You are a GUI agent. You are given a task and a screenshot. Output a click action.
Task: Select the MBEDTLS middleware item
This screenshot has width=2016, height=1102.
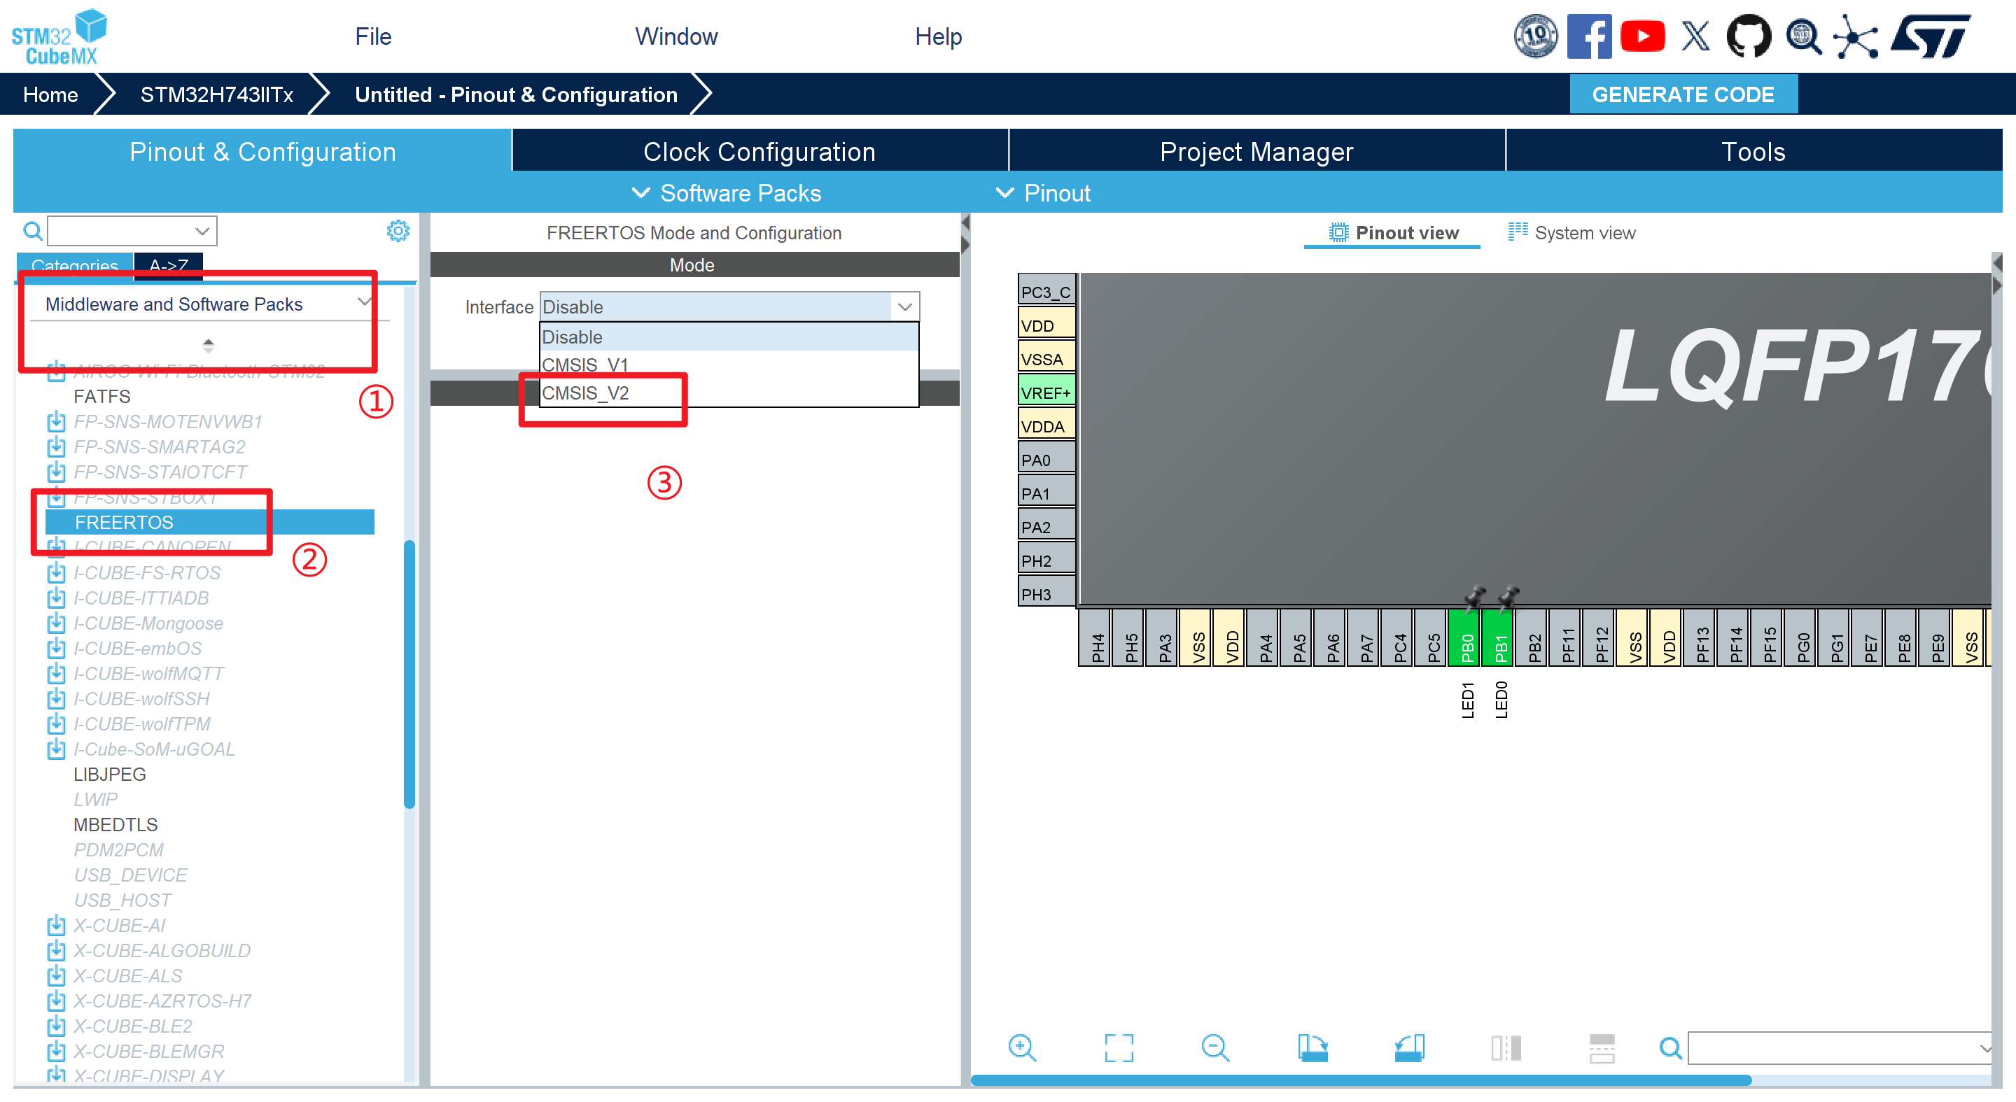pyautogui.click(x=115, y=824)
